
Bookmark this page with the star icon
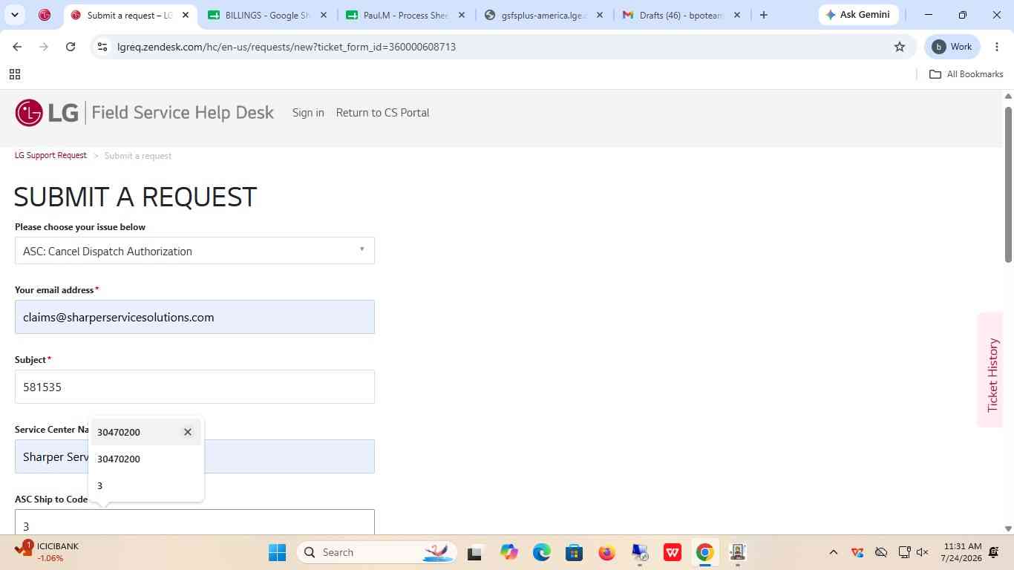[900, 47]
